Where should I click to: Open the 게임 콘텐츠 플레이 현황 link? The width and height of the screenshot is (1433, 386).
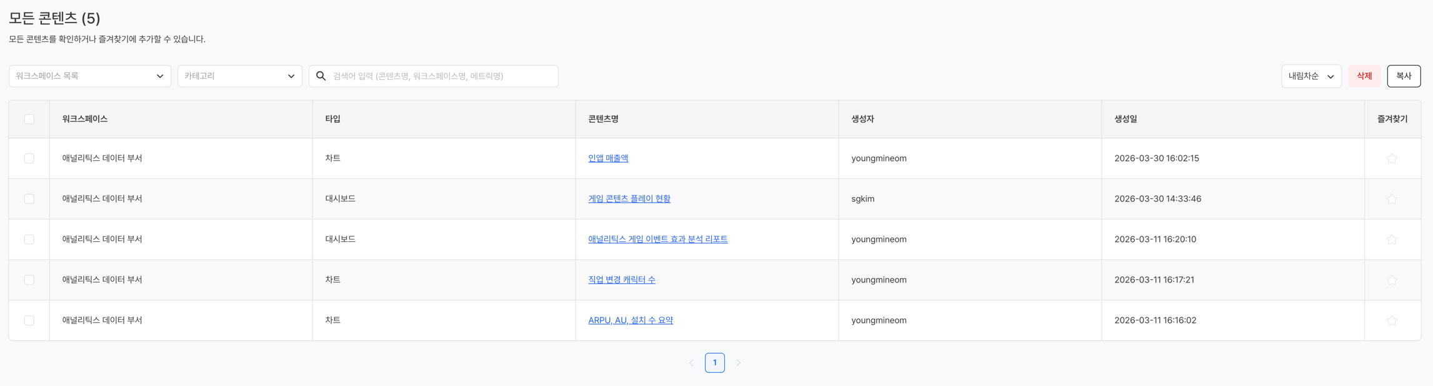[x=629, y=199]
